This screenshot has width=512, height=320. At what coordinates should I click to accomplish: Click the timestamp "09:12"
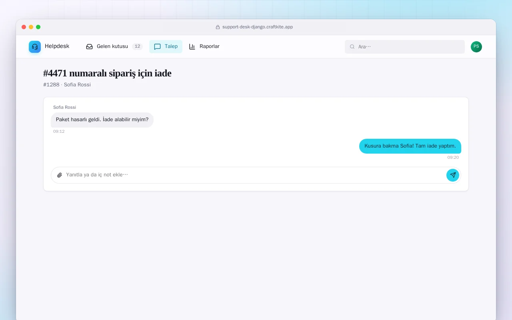[x=59, y=132]
